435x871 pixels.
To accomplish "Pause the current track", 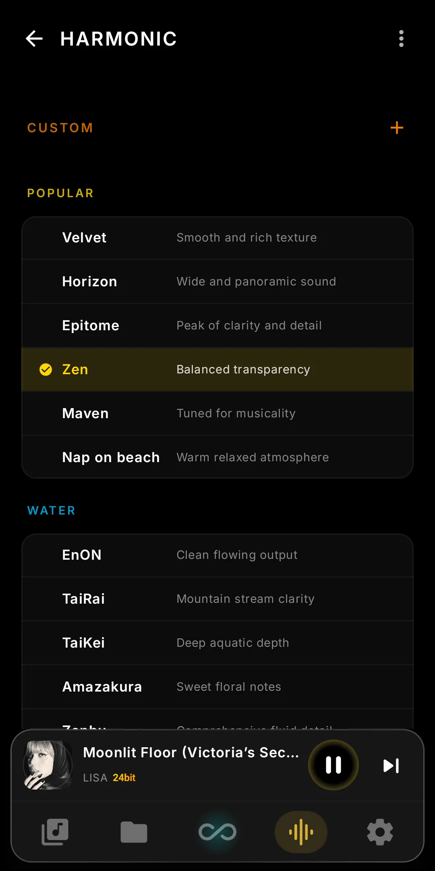I will click(x=333, y=765).
